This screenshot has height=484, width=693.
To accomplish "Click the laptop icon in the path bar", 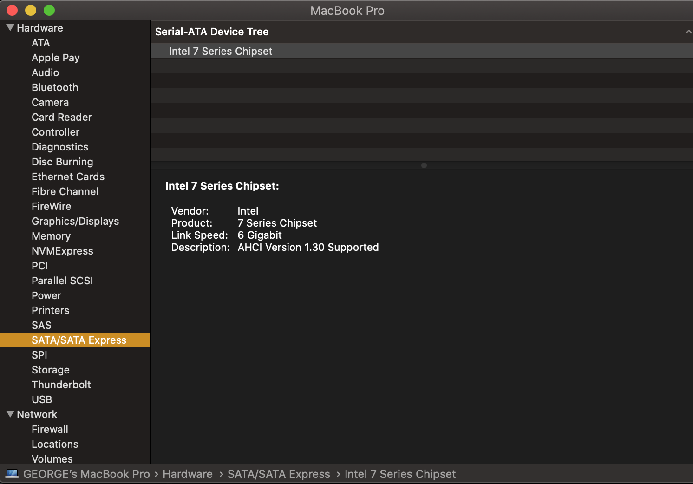I will click(x=12, y=474).
